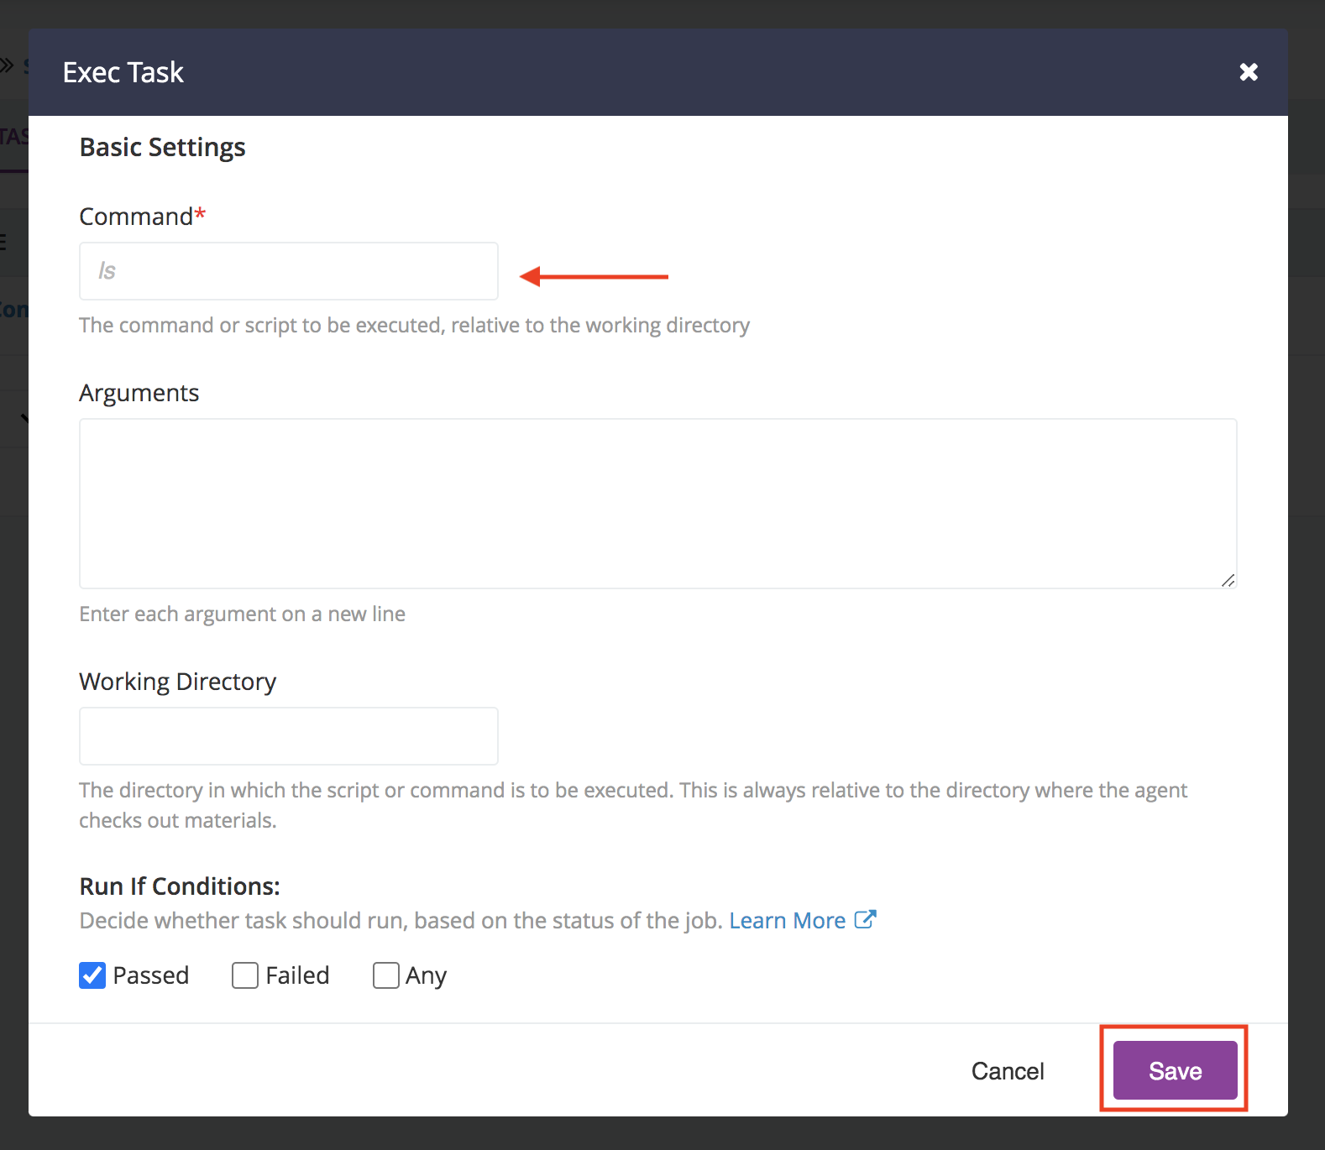The height and width of the screenshot is (1150, 1325).
Task: Open the Learn More link
Action: 787,921
